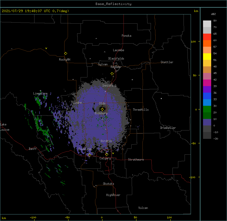Click the Didsbury city label
The height and width of the screenshot is (221, 227).
pos(101,113)
